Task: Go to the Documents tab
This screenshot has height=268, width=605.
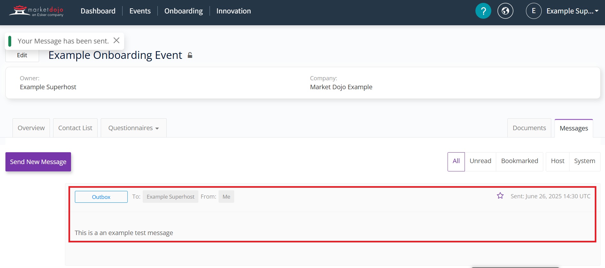Action: (x=529, y=128)
